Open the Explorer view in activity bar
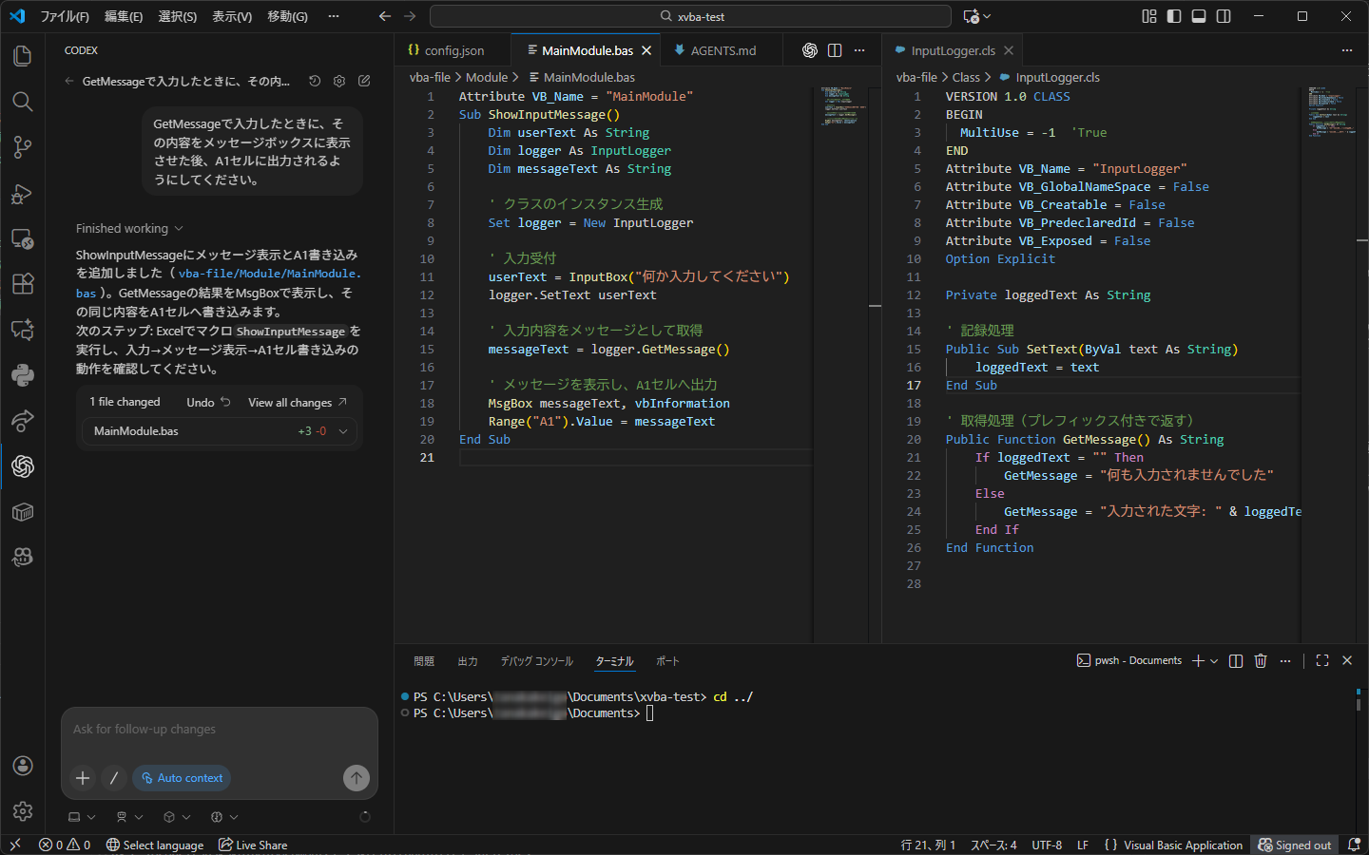 [x=23, y=56]
